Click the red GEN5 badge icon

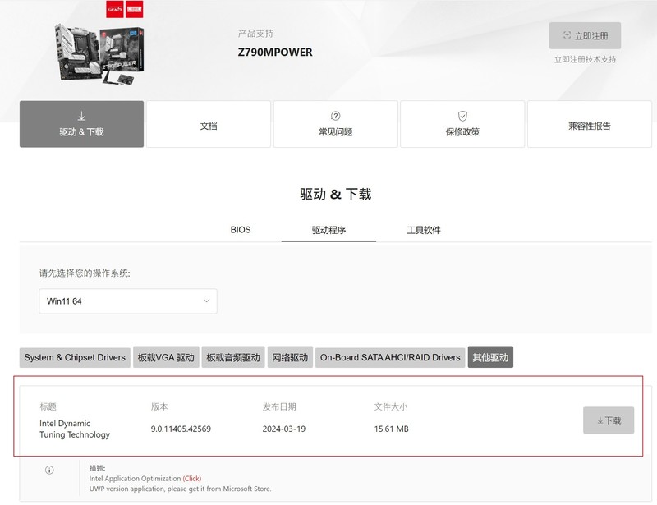(114, 8)
